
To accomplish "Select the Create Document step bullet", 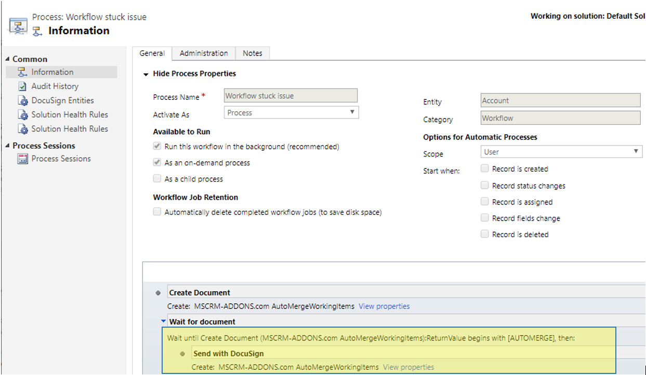I will [159, 293].
